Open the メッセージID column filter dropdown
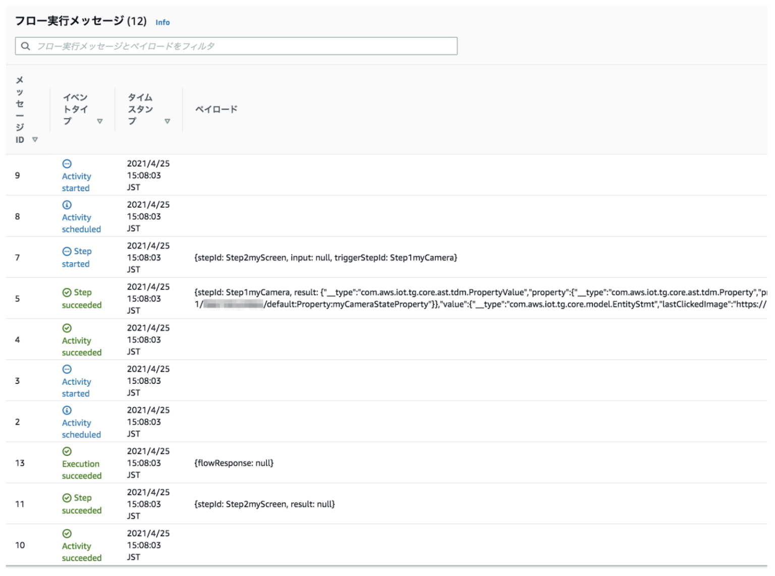This screenshot has width=775, height=576. coord(35,140)
